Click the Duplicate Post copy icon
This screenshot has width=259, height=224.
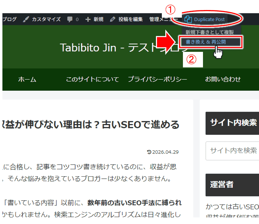click(x=188, y=19)
